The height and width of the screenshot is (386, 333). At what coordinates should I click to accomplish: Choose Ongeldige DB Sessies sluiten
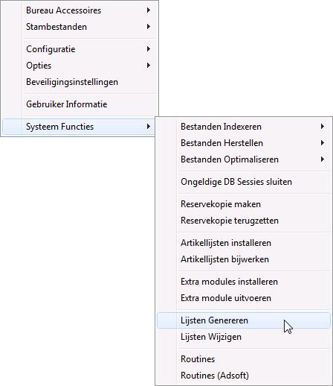(x=244, y=182)
